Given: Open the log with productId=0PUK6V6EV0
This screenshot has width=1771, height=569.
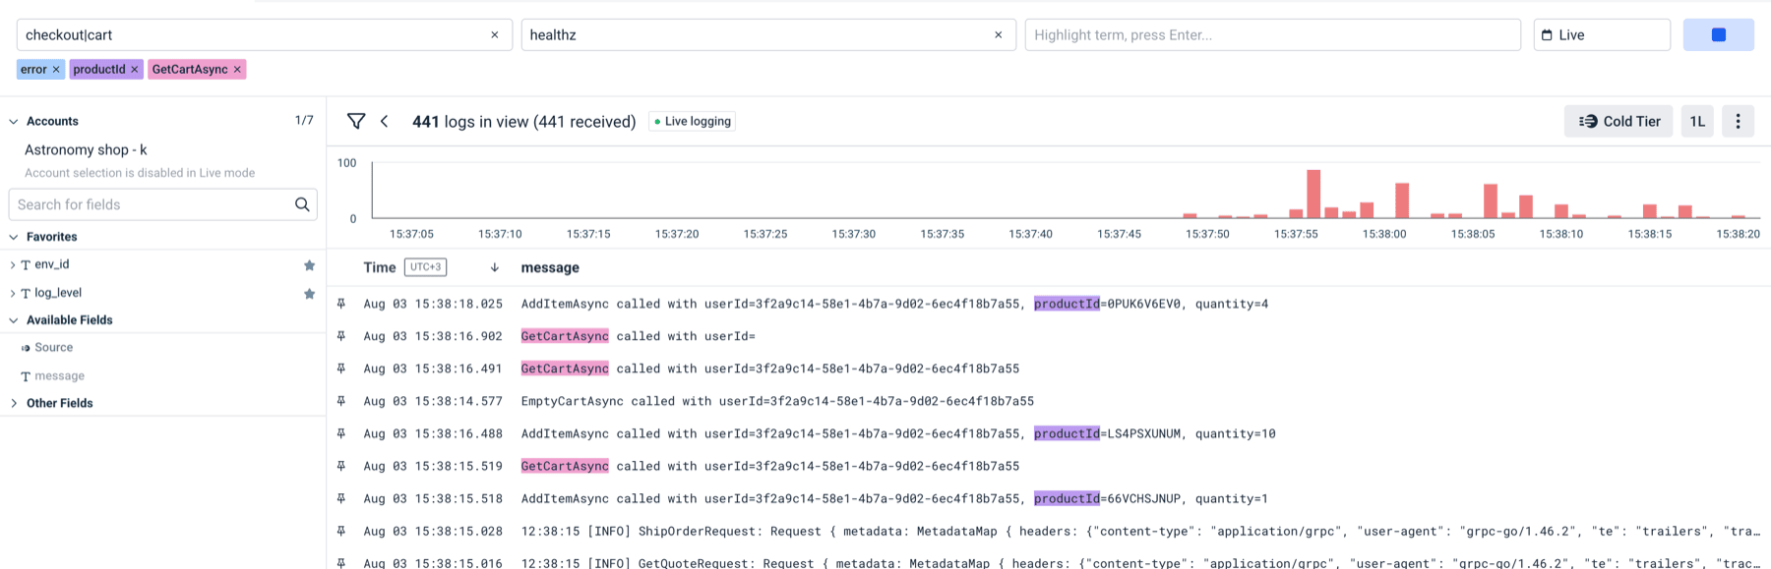Looking at the screenshot, I should point(894,304).
